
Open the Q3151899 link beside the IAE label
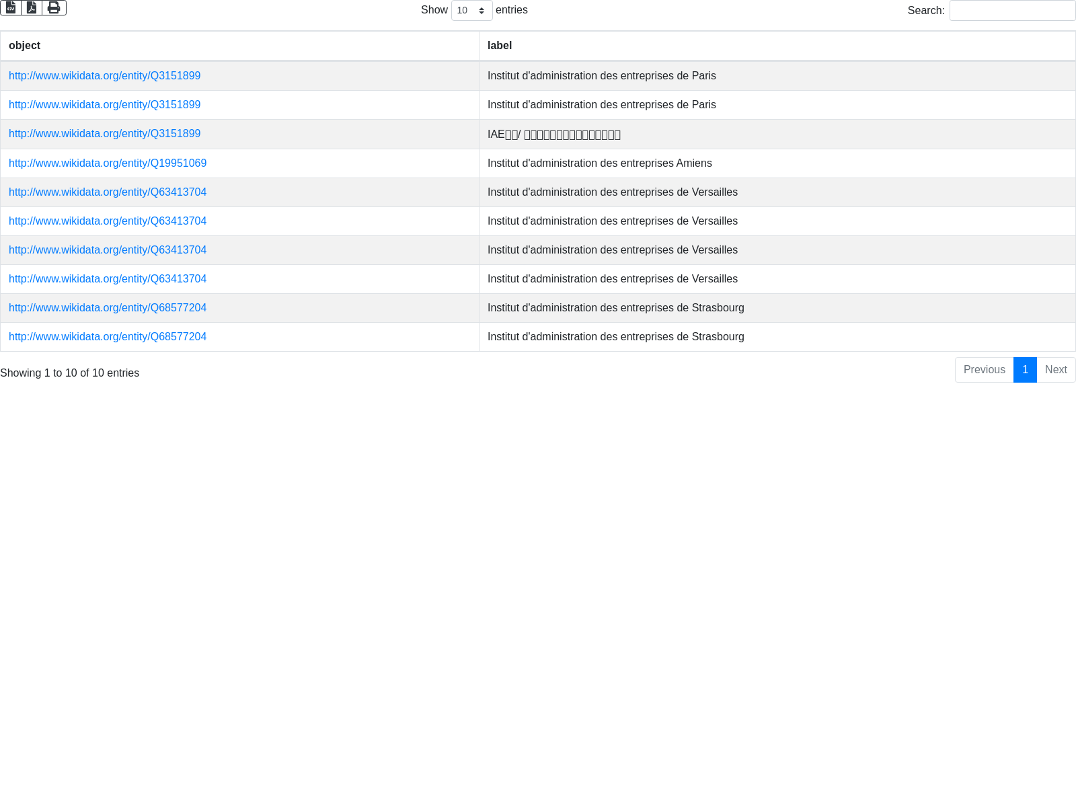pyautogui.click(x=104, y=134)
